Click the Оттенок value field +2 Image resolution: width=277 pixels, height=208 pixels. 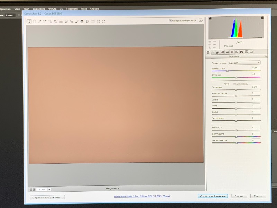click(256, 75)
